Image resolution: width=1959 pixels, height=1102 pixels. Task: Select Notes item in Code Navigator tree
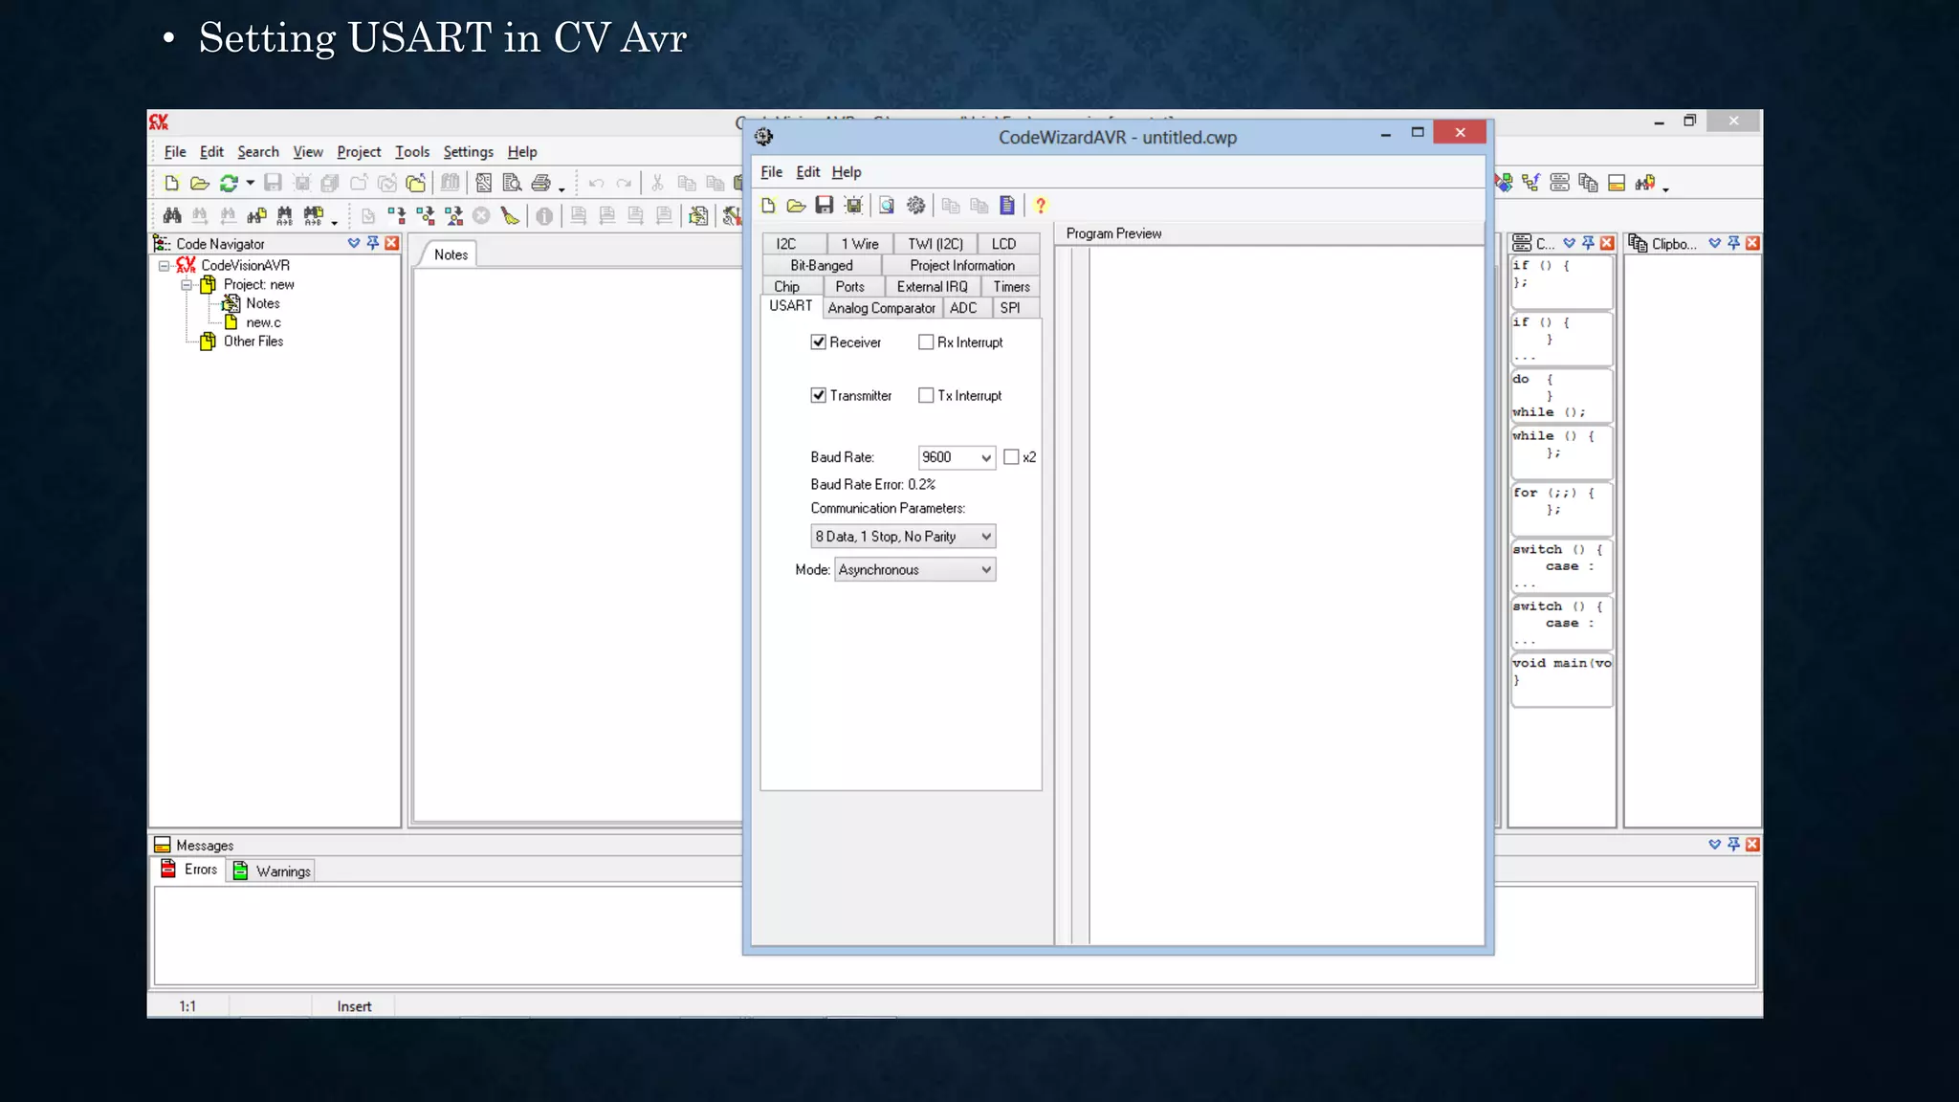point(263,303)
